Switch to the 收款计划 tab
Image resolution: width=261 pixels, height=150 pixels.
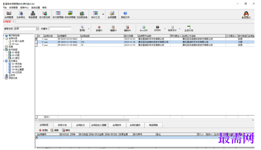pos(62,125)
